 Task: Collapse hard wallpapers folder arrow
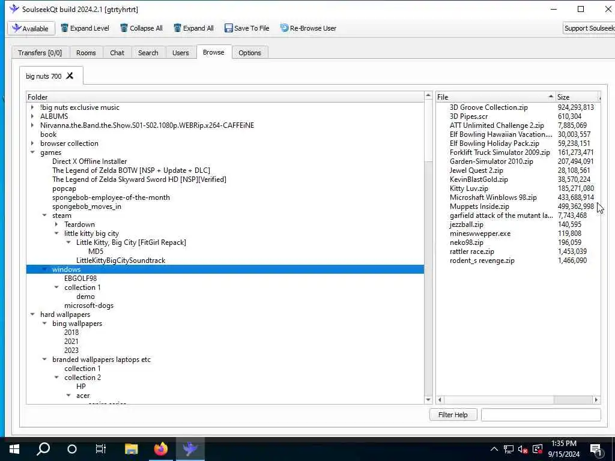32,315
